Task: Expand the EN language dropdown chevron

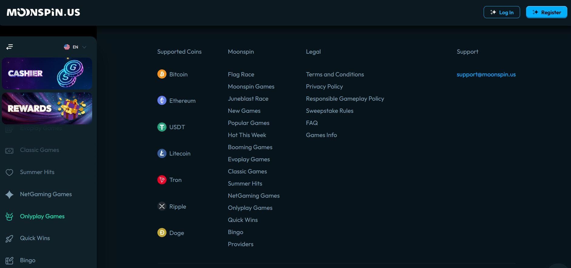Action: click(84, 47)
